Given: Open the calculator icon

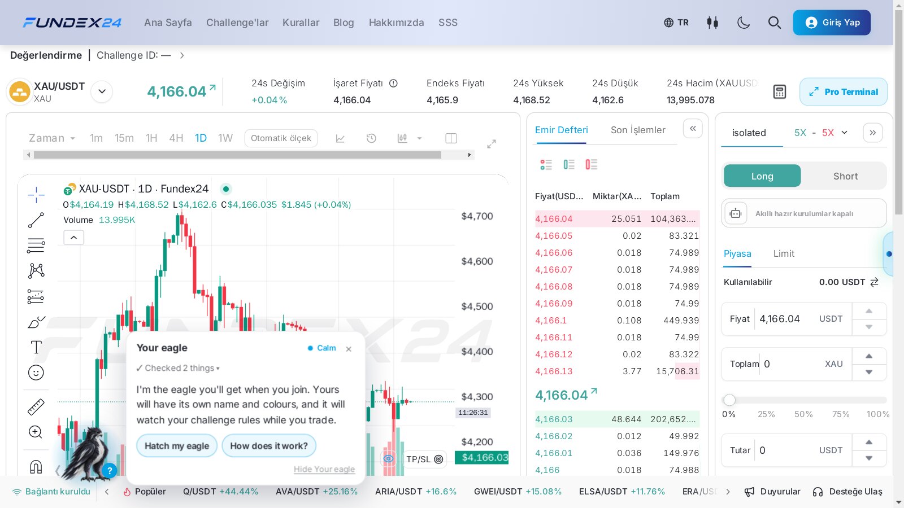Looking at the screenshot, I should pyautogui.click(x=780, y=91).
